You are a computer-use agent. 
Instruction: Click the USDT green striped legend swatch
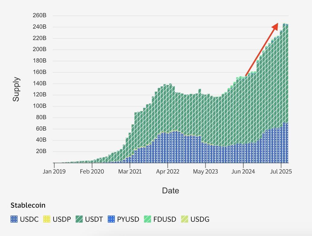79,219
